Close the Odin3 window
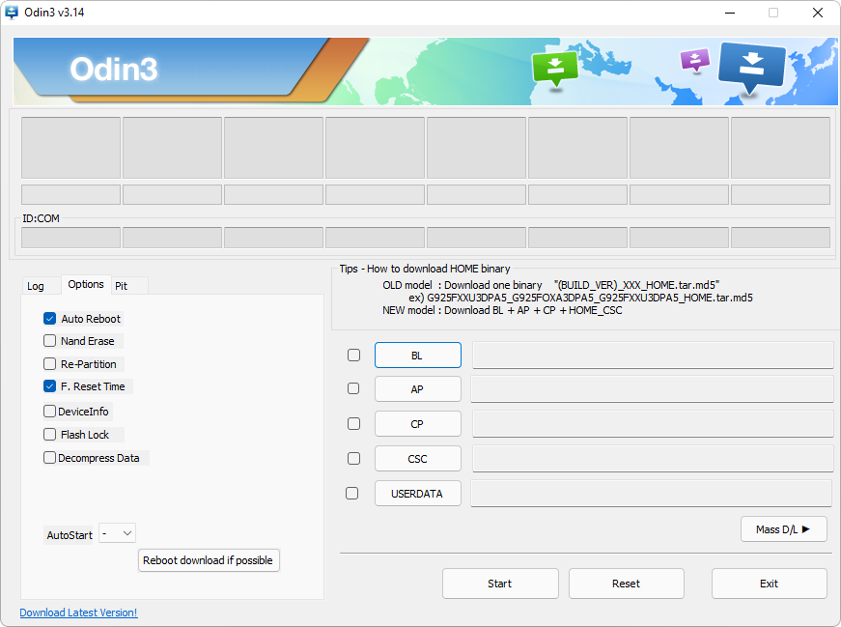 point(818,13)
